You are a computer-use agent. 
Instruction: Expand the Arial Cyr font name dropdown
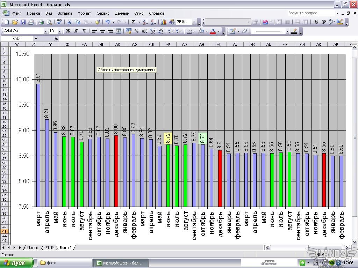point(45,31)
